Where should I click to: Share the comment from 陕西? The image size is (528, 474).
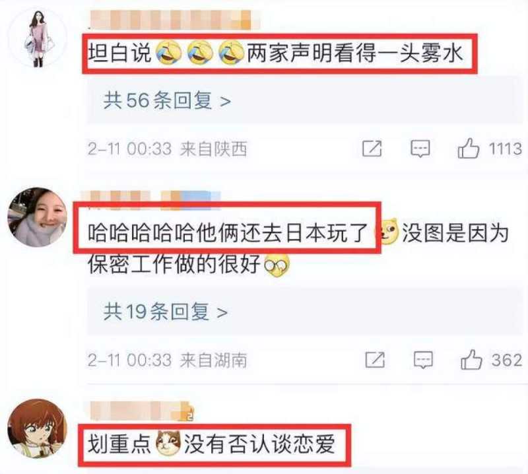372,149
